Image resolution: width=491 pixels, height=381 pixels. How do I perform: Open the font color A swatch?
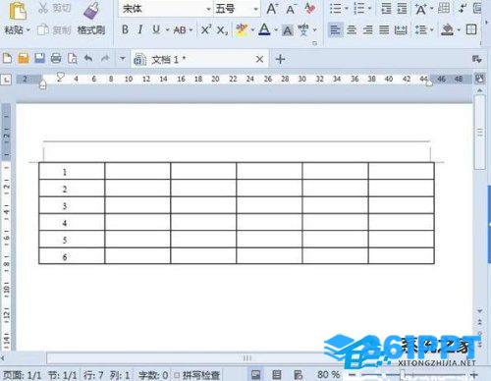tap(264, 30)
